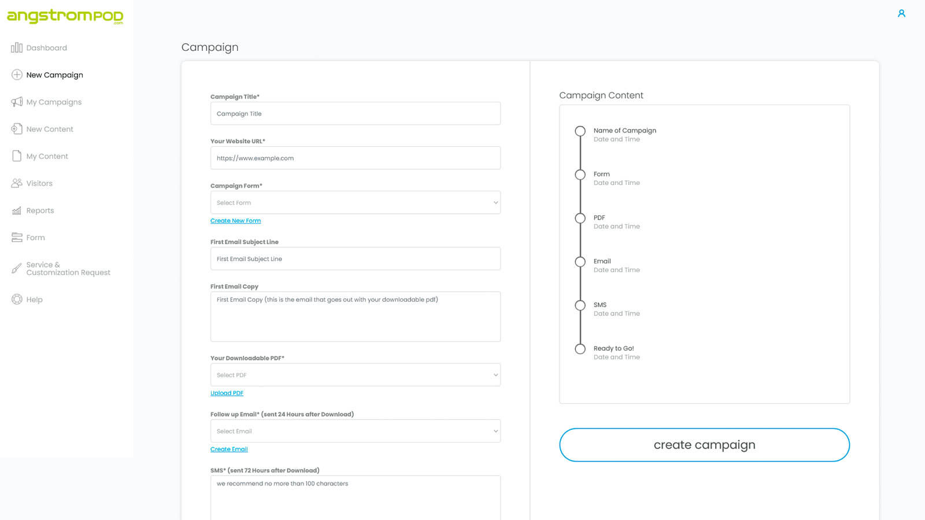The width and height of the screenshot is (925, 520).
Task: Open the Select PDF dropdown
Action: (x=355, y=375)
